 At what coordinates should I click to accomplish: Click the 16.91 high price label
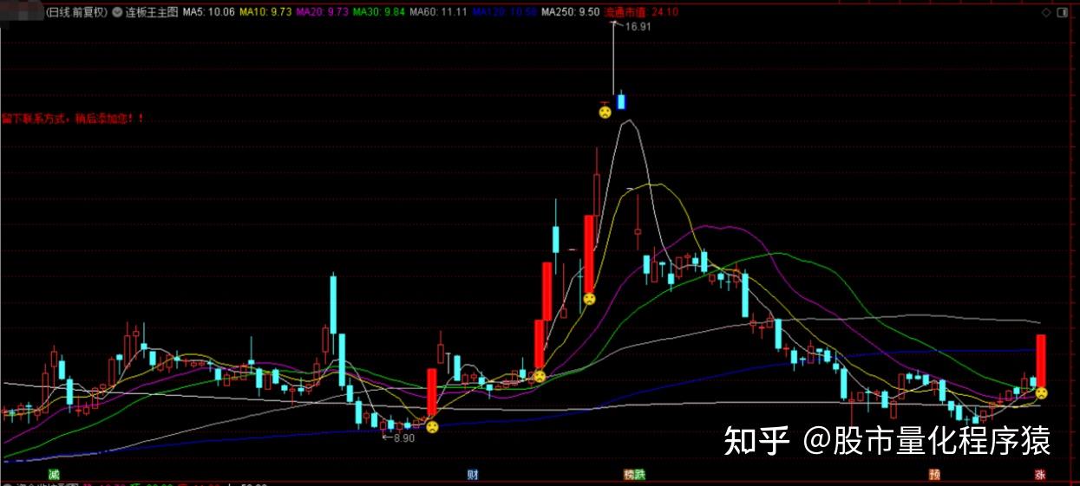click(638, 27)
